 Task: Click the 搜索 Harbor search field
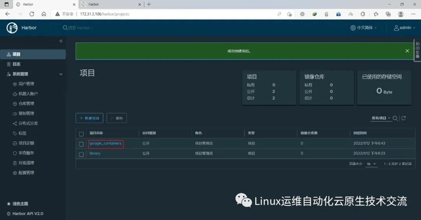point(81,28)
